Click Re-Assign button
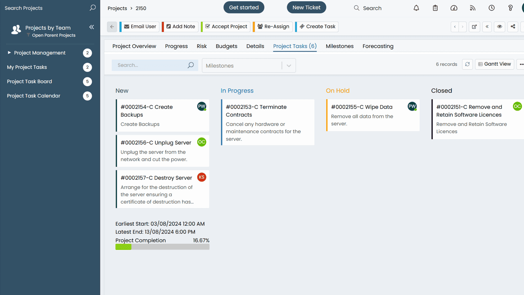 click(x=273, y=27)
